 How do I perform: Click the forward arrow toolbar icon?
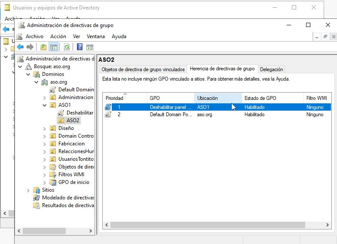(x=30, y=47)
